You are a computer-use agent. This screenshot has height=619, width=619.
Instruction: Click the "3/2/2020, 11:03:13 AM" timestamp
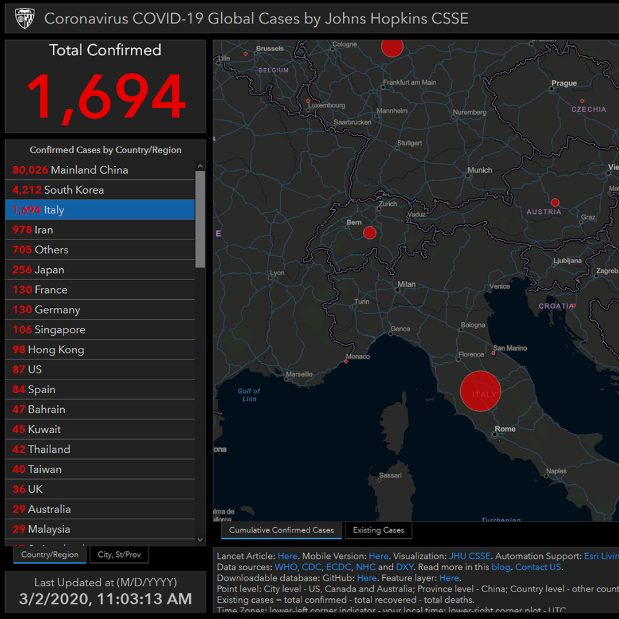105,599
